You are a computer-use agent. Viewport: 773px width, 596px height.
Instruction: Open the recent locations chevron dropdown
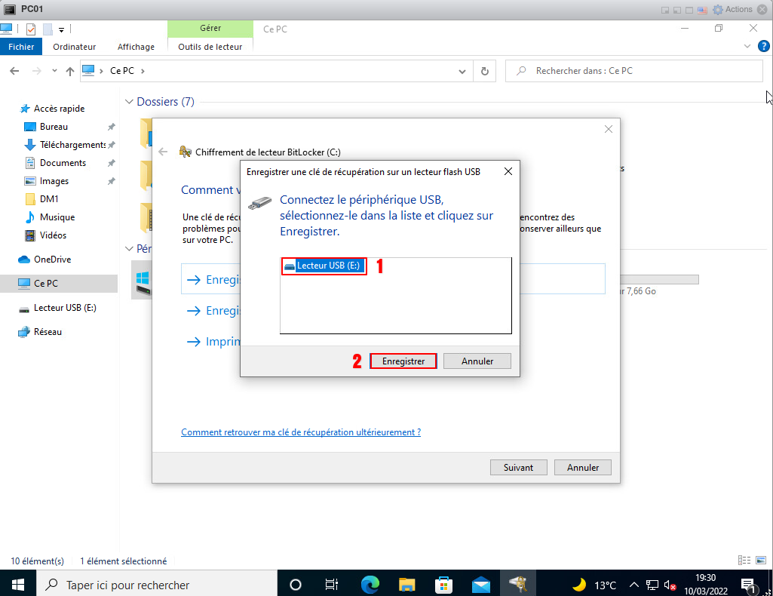click(54, 71)
